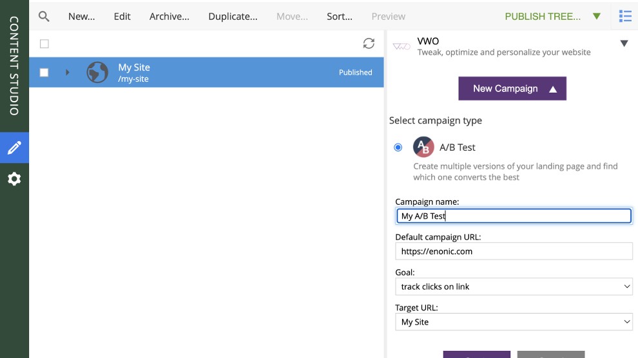The width and height of the screenshot is (638, 358).
Task: Collapse the New Campaign button
Action: pos(512,89)
